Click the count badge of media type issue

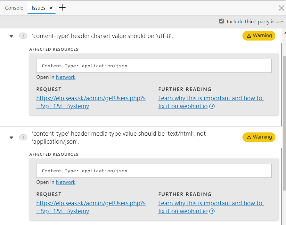(23, 138)
